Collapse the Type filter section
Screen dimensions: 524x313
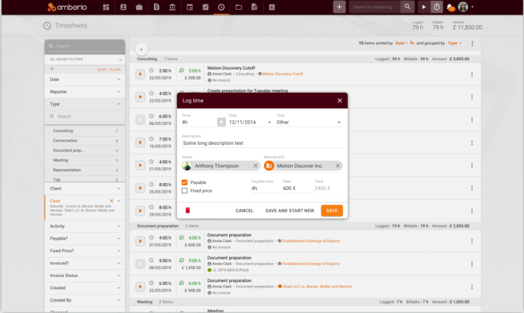[85, 104]
